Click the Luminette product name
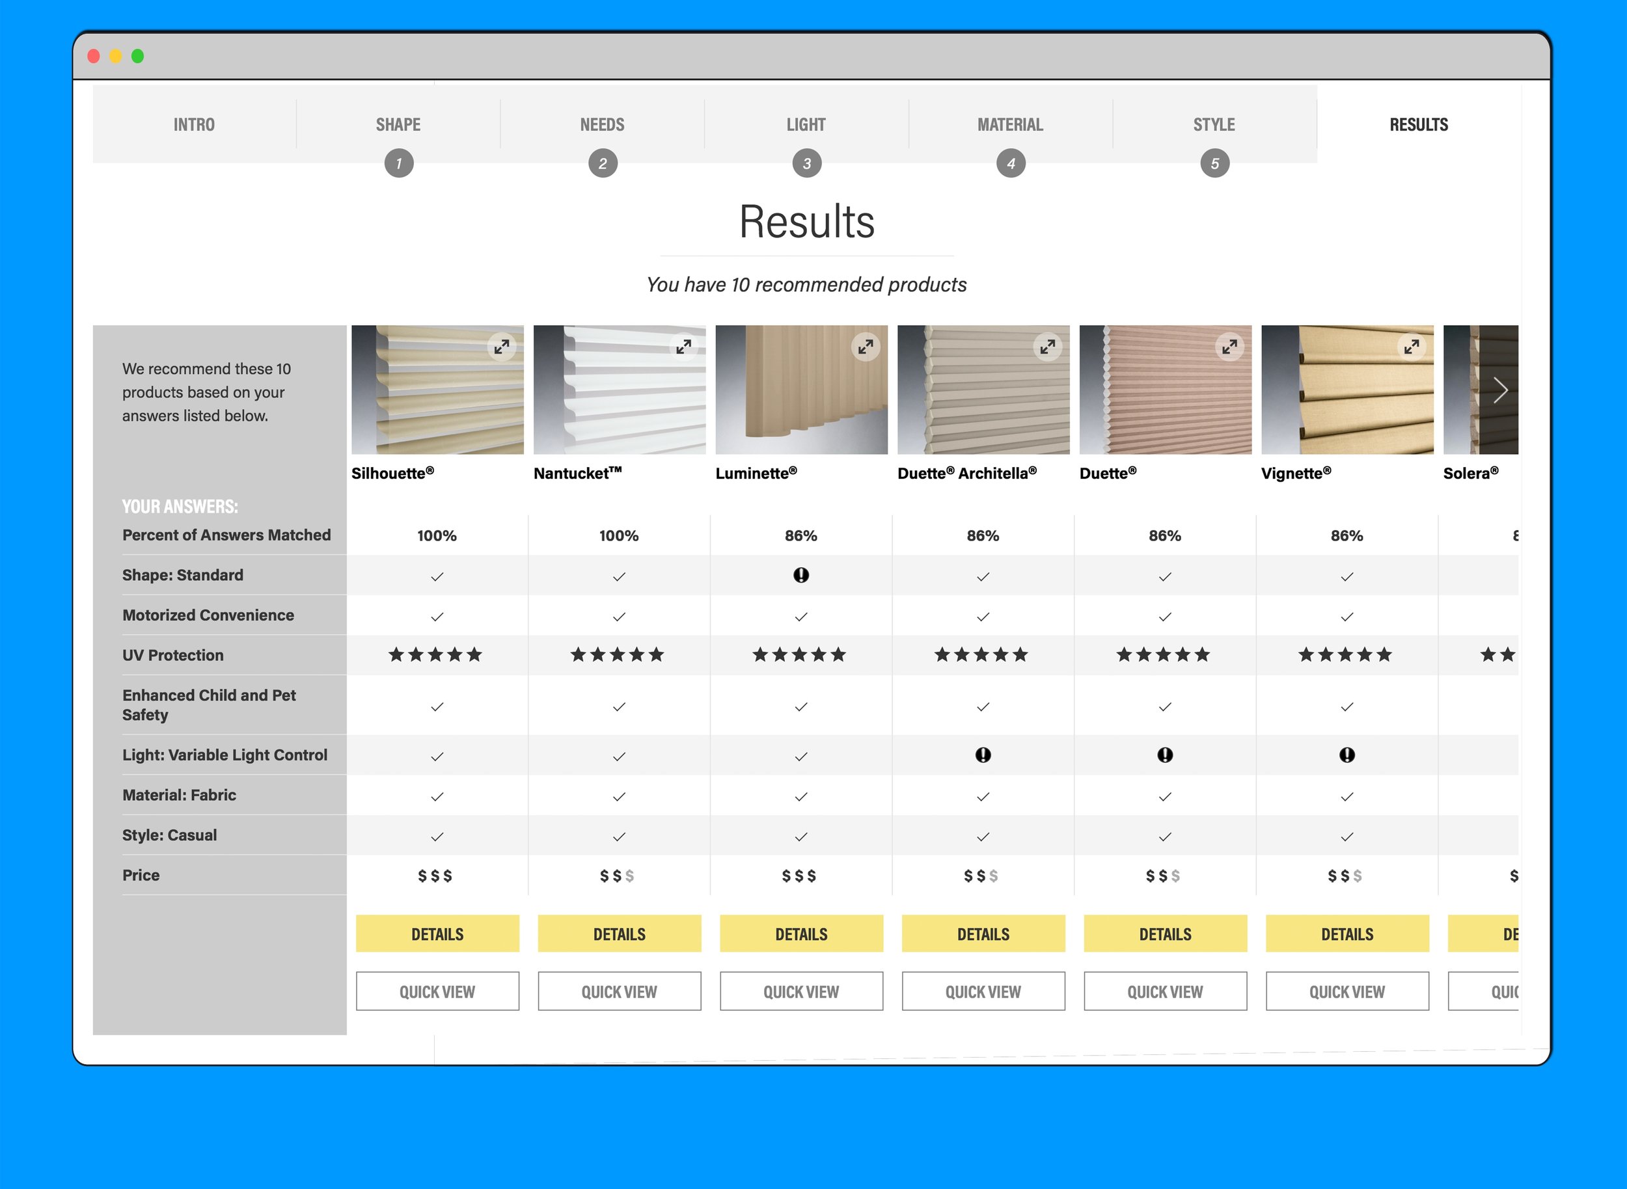The height and width of the screenshot is (1189, 1627). tap(756, 474)
